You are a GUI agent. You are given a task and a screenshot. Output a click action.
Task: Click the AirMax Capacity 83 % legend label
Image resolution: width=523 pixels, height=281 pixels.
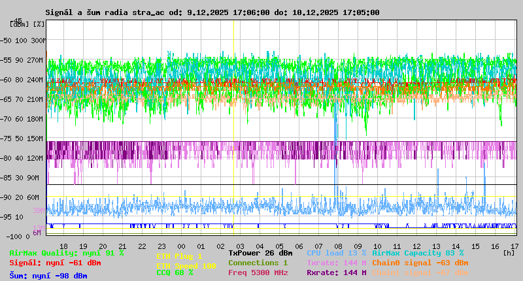pos(418,253)
